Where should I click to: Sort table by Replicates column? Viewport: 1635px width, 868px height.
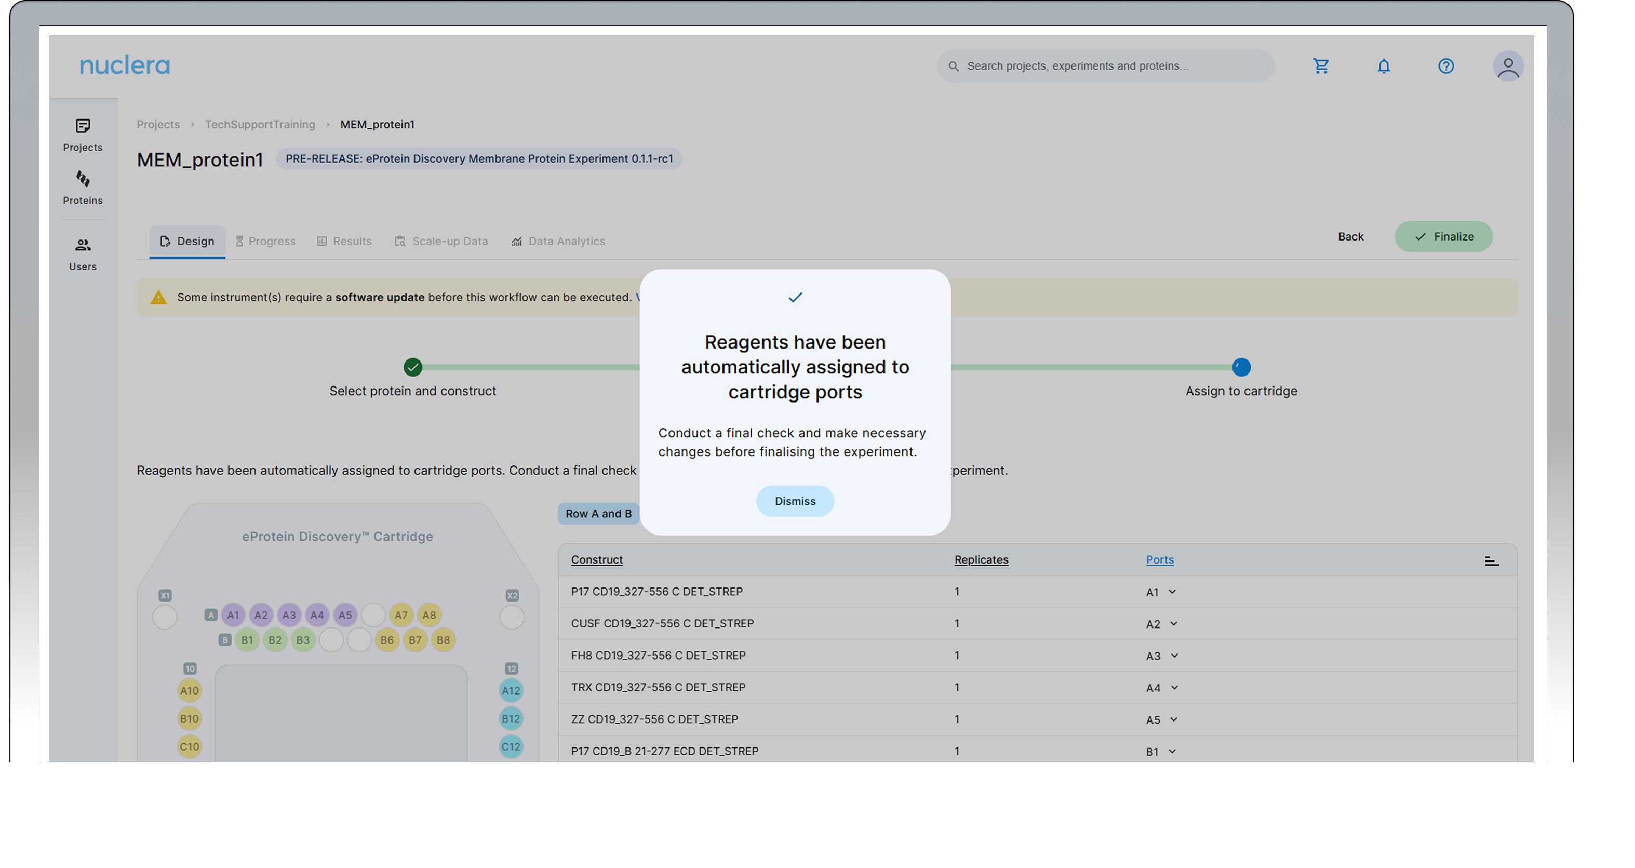981,559
